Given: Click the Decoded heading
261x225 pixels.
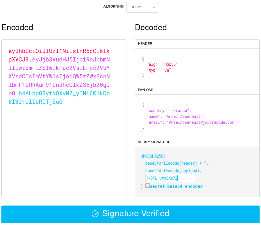Looking at the screenshot, I should point(151,27).
